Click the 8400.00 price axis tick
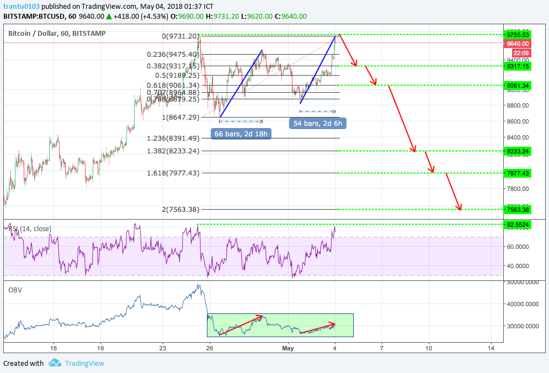Image resolution: width=549 pixels, height=373 pixels. (518, 137)
